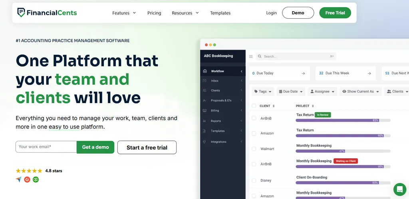Click the Templates document icon in sidebar
Screen dimensions: 409x199
(x=205, y=131)
